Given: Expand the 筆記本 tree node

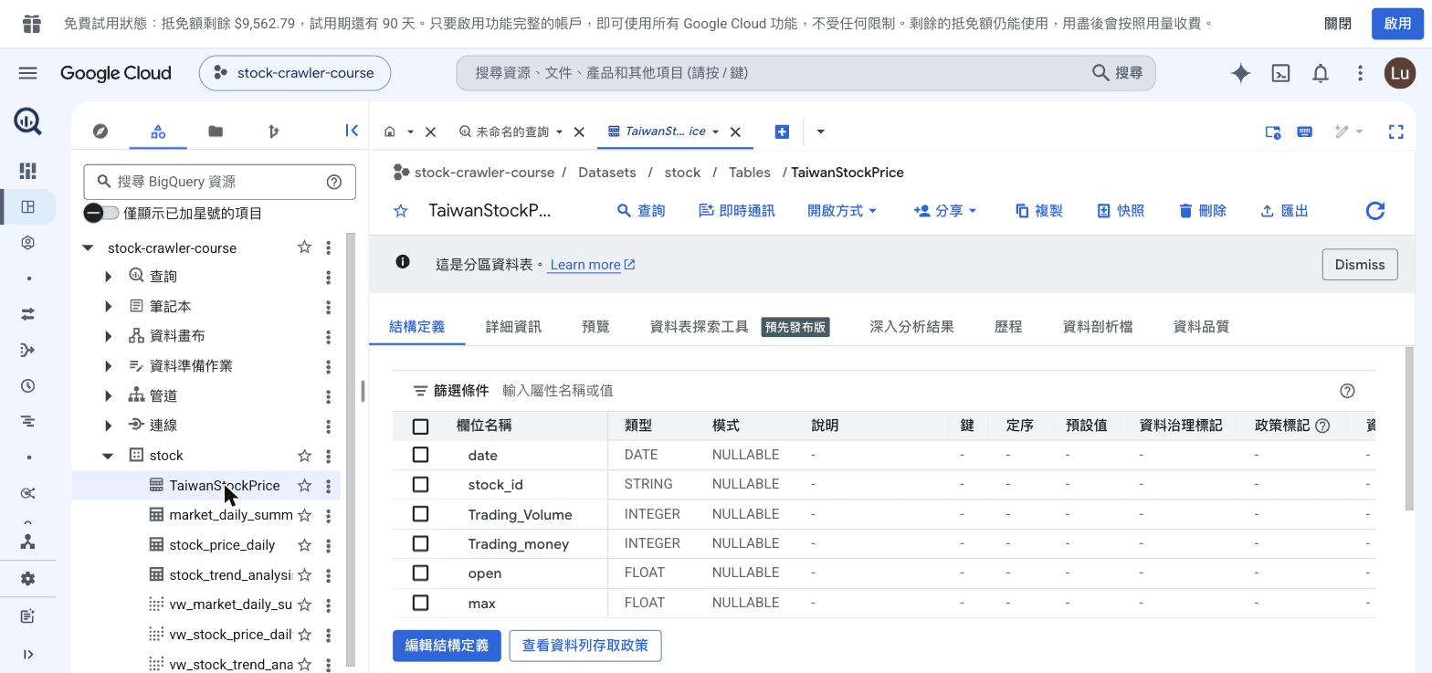Looking at the screenshot, I should pos(108,307).
